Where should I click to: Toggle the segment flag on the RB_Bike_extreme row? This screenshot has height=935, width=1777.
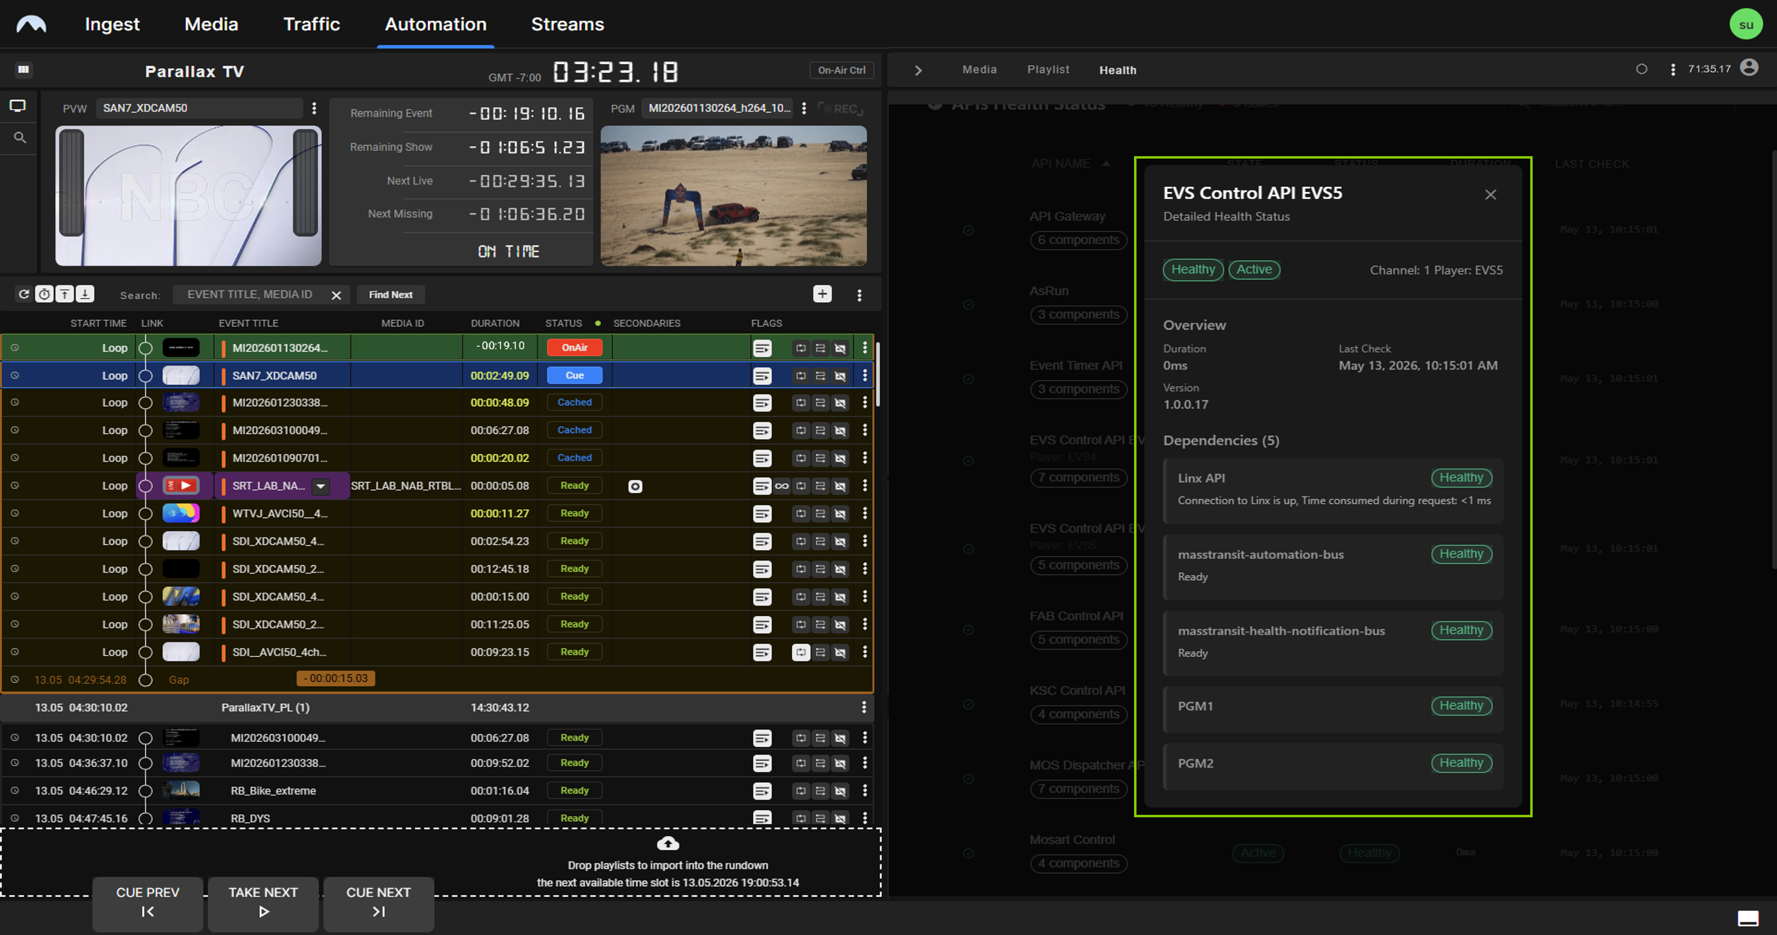coord(820,791)
